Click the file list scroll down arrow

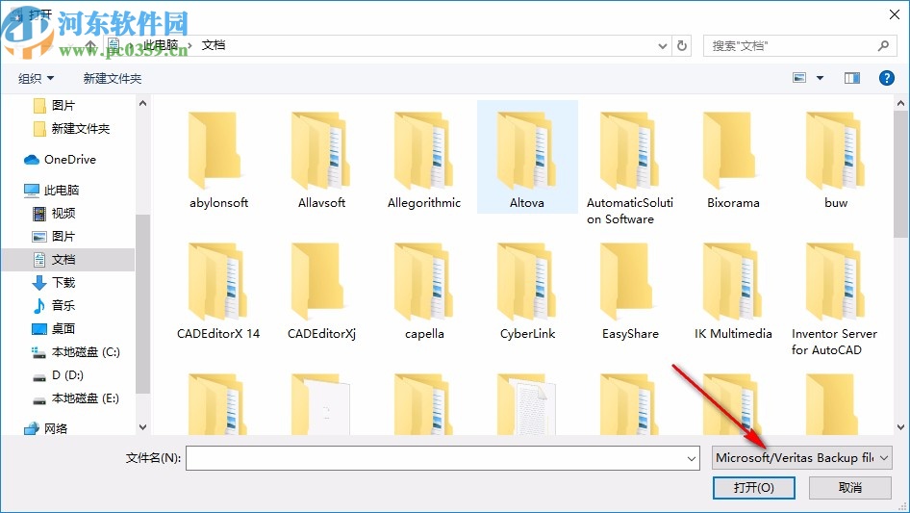tap(900, 427)
